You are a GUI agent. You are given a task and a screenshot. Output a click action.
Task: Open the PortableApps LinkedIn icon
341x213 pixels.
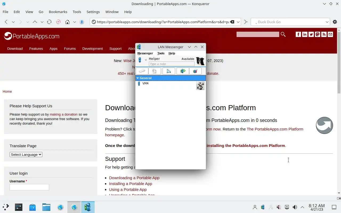tap(305, 34)
